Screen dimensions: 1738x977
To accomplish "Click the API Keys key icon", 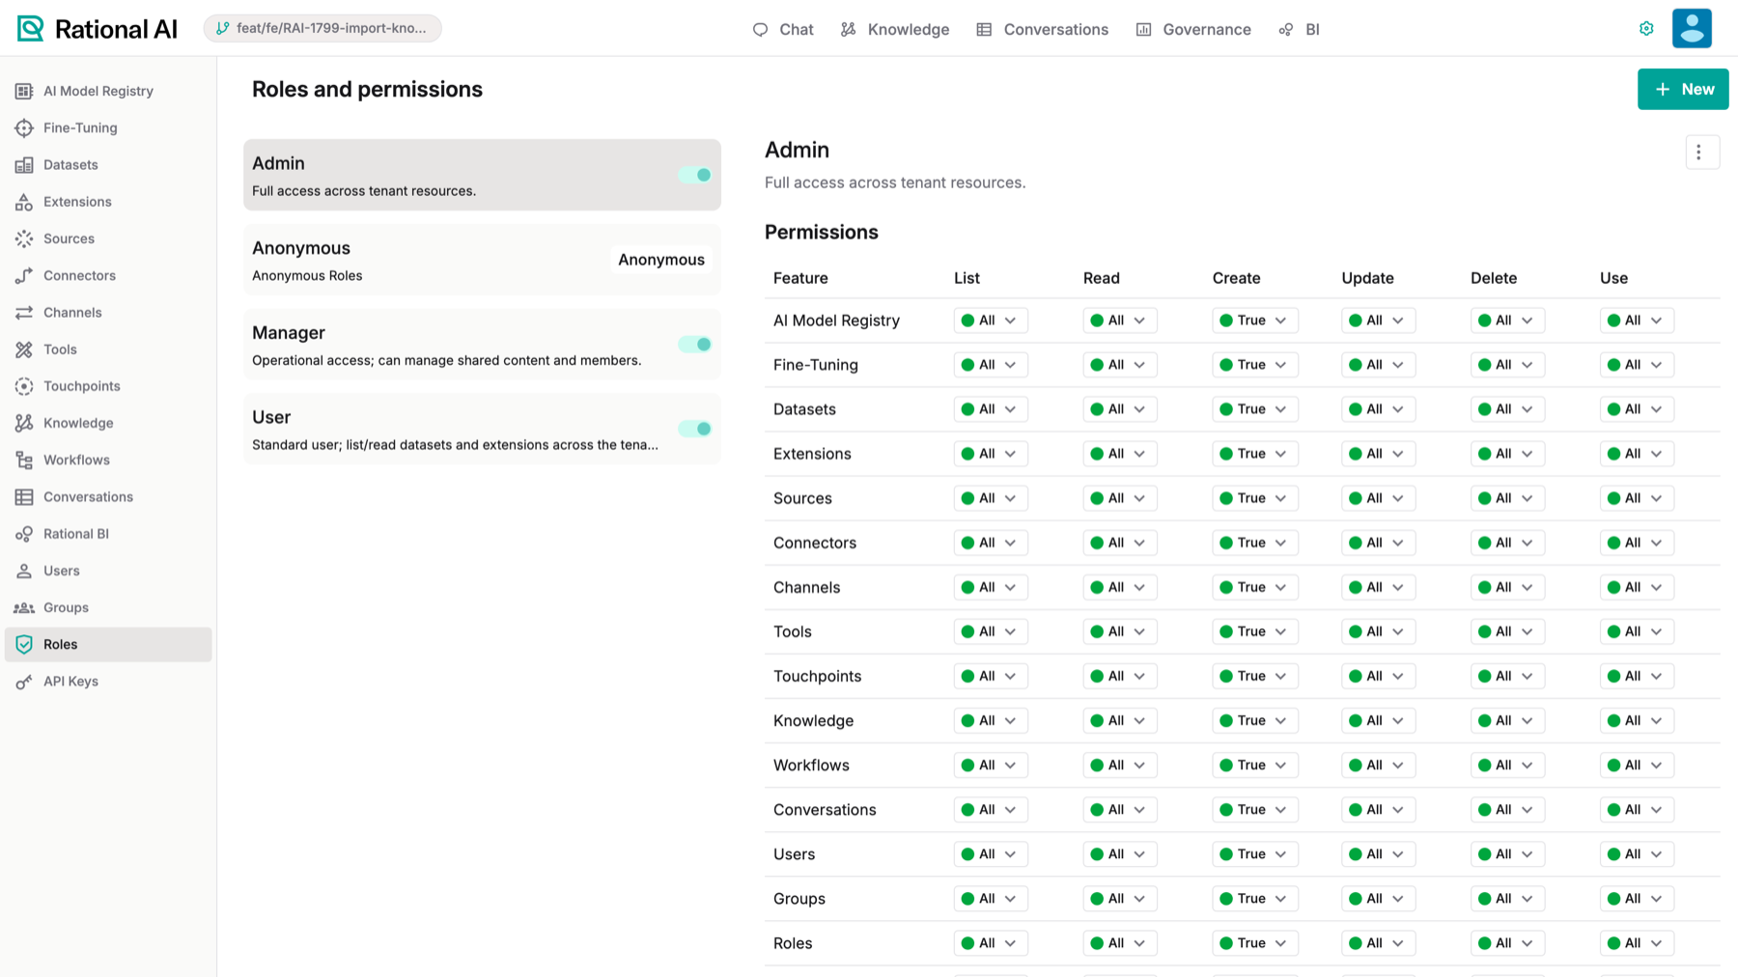I will click(24, 682).
